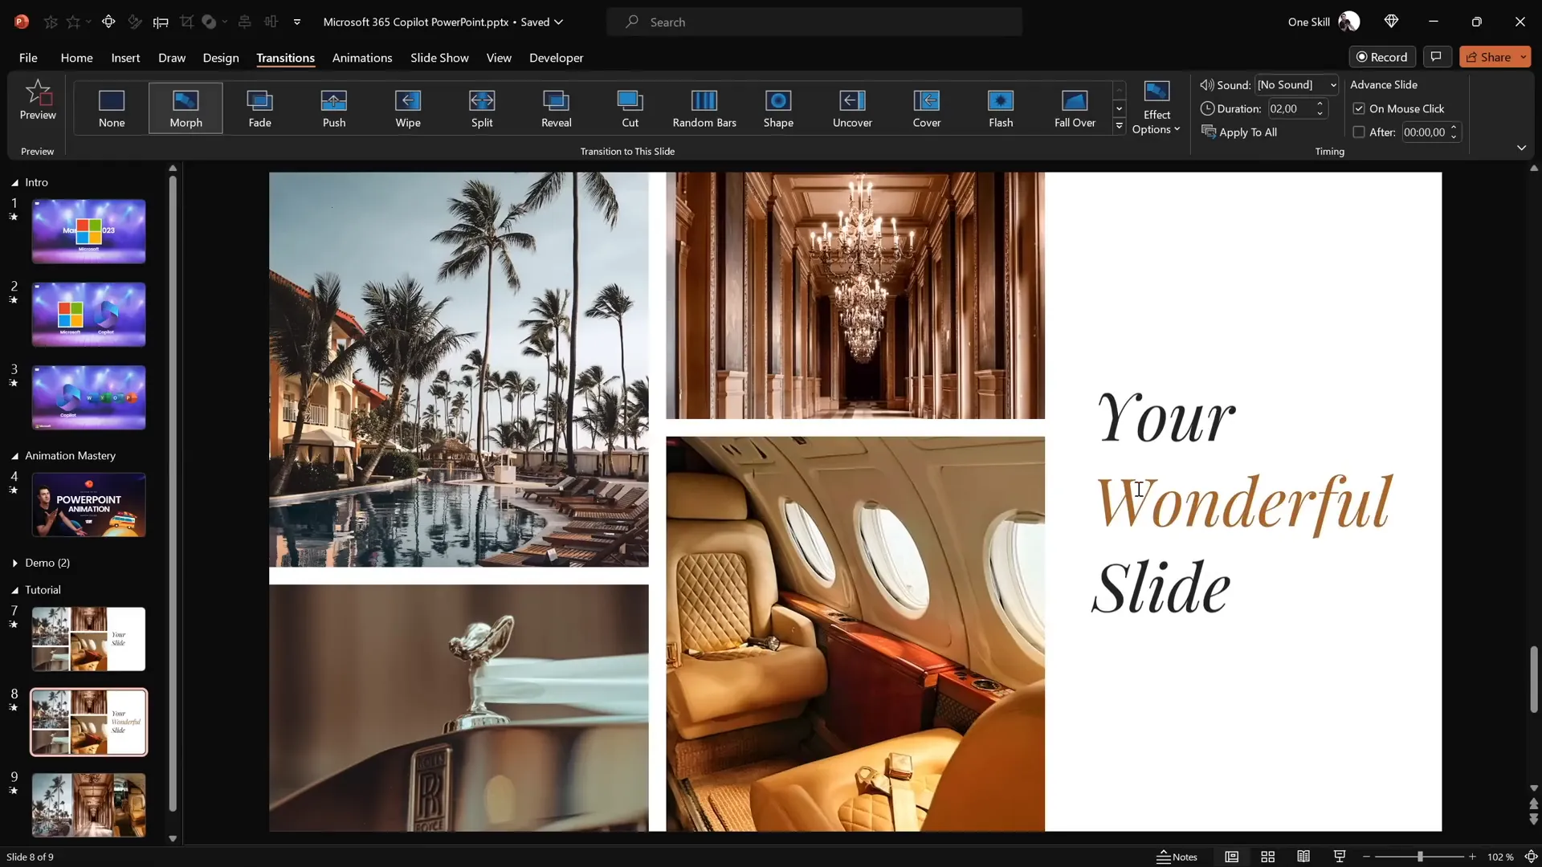This screenshot has height=867, width=1542.
Task: Click the Record button
Action: tap(1382, 57)
